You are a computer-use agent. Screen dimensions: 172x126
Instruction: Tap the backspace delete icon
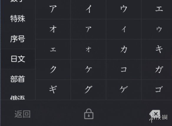tap(155, 114)
